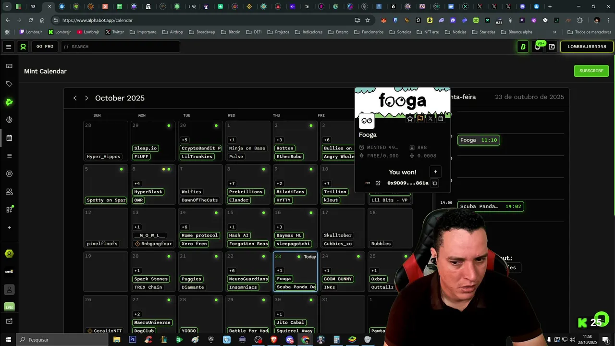Screen dimensions: 615x346
Task: Open the mail icon at sidebar bottom
Action: [9, 321]
